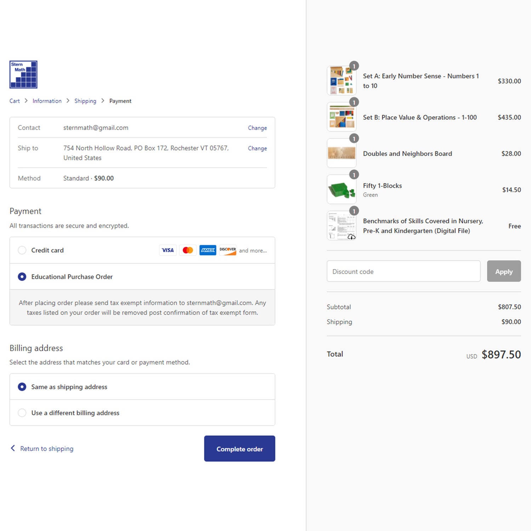Go to Shipping breadcrumb step
Viewport: 531px width, 531px height.
click(85, 101)
